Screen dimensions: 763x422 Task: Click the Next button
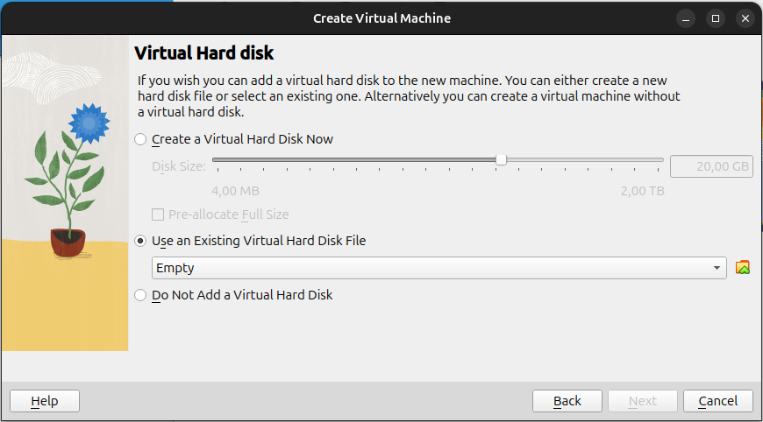click(643, 401)
